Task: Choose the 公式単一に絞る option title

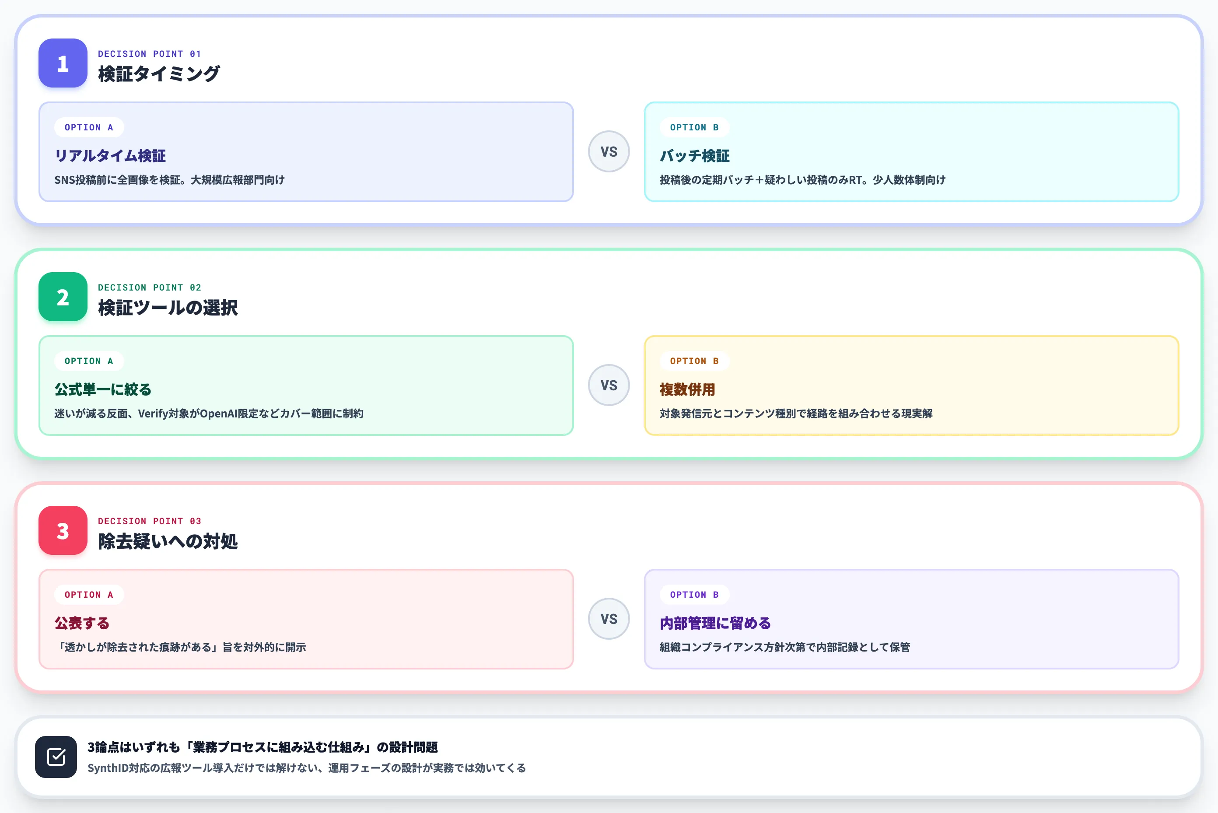Action: point(103,389)
